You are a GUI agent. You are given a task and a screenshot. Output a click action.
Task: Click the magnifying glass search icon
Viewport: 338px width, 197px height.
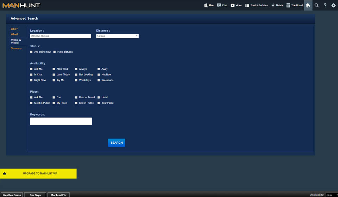click(317, 5)
